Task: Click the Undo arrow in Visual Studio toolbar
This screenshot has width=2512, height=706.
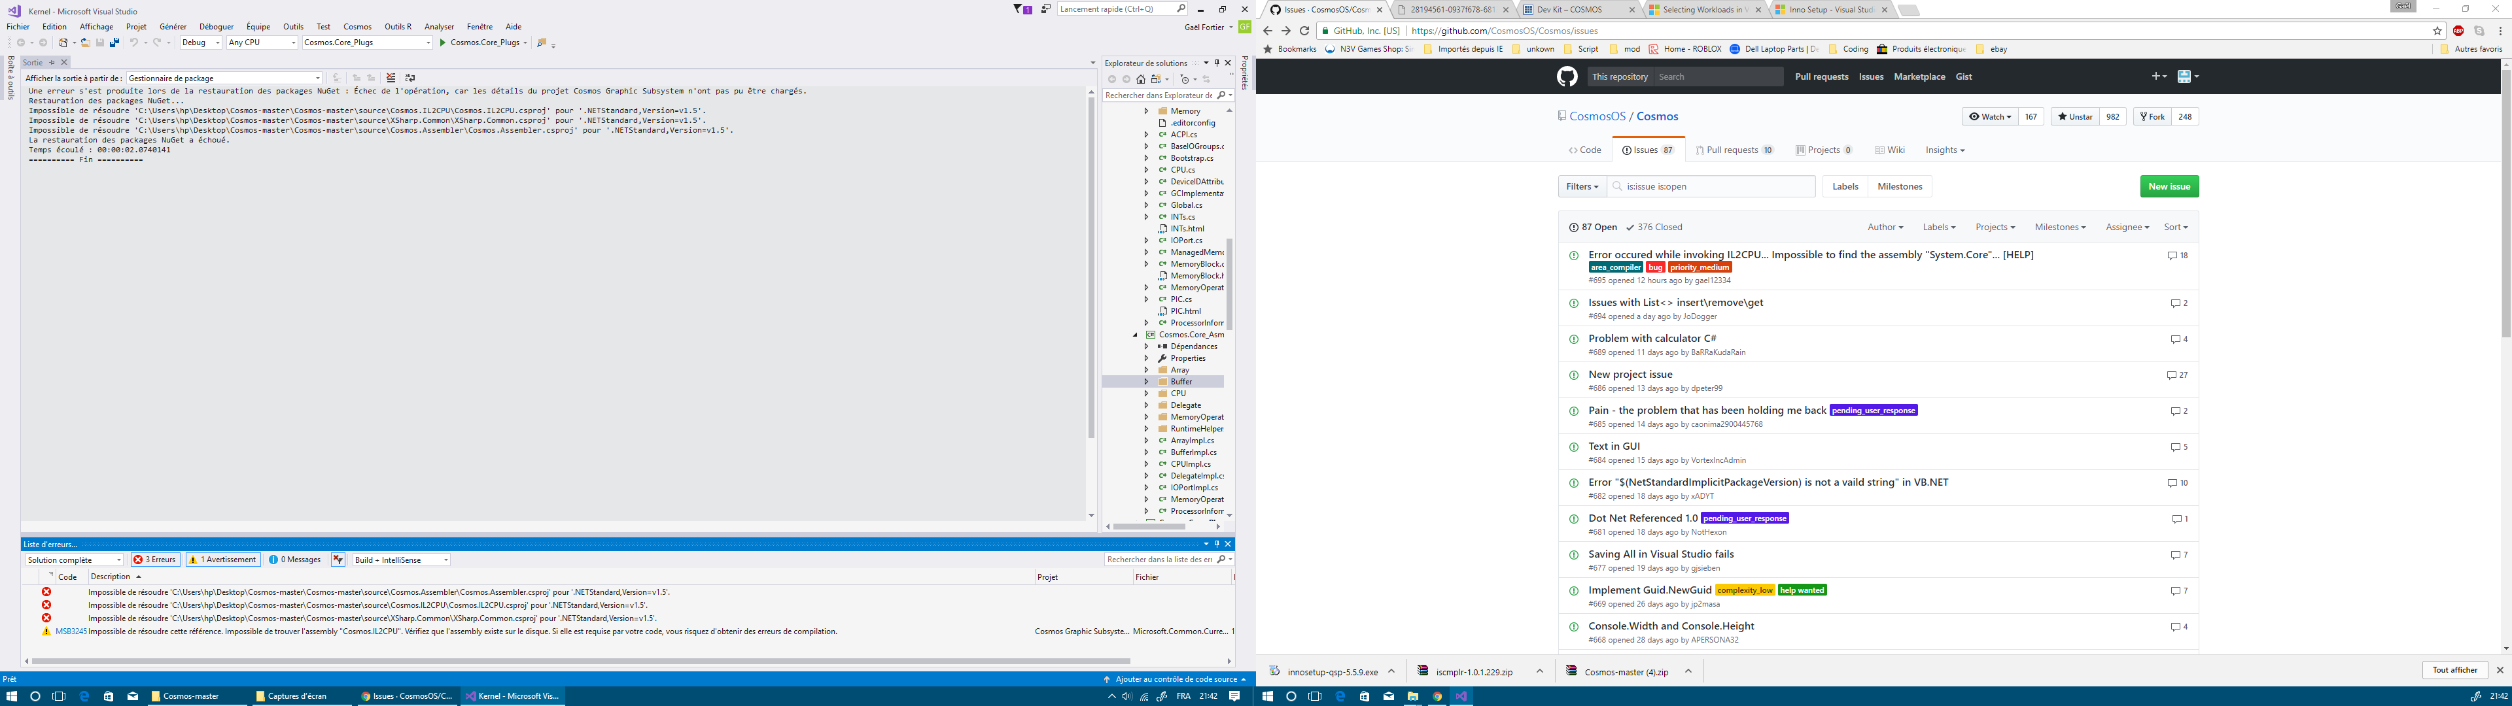Action: (x=133, y=43)
